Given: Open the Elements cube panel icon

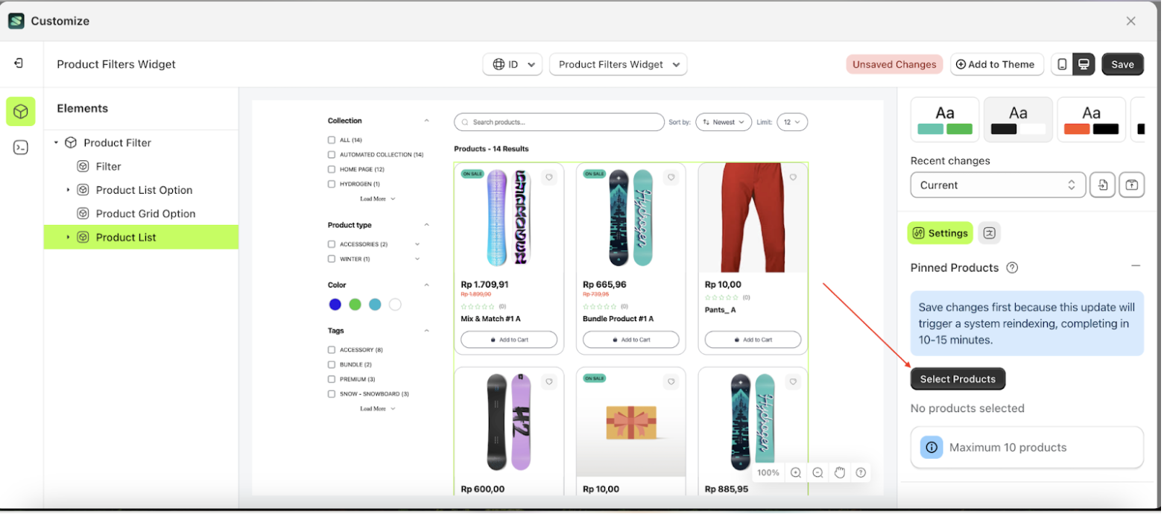Looking at the screenshot, I should 21,112.
